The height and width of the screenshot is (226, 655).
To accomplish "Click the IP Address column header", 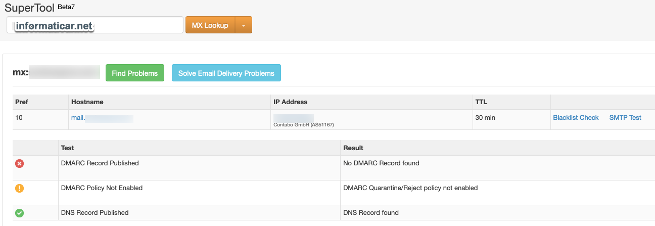I will point(291,102).
